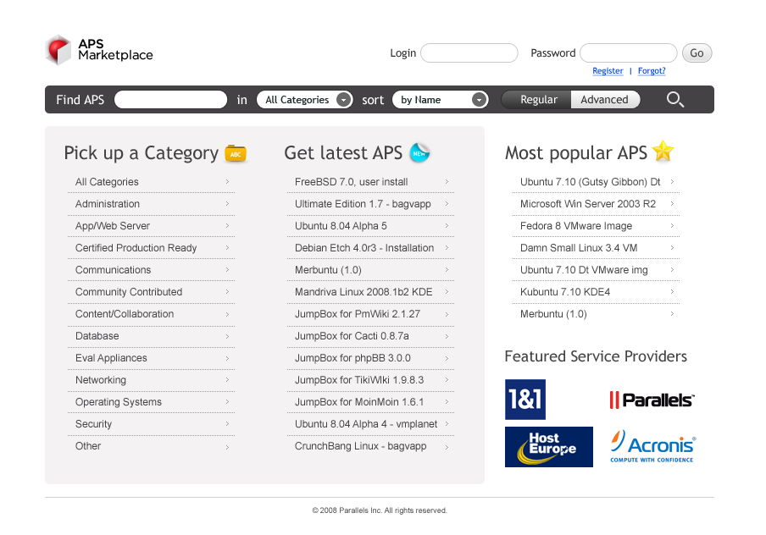Click the Host Europe provider logo

pos(548,447)
